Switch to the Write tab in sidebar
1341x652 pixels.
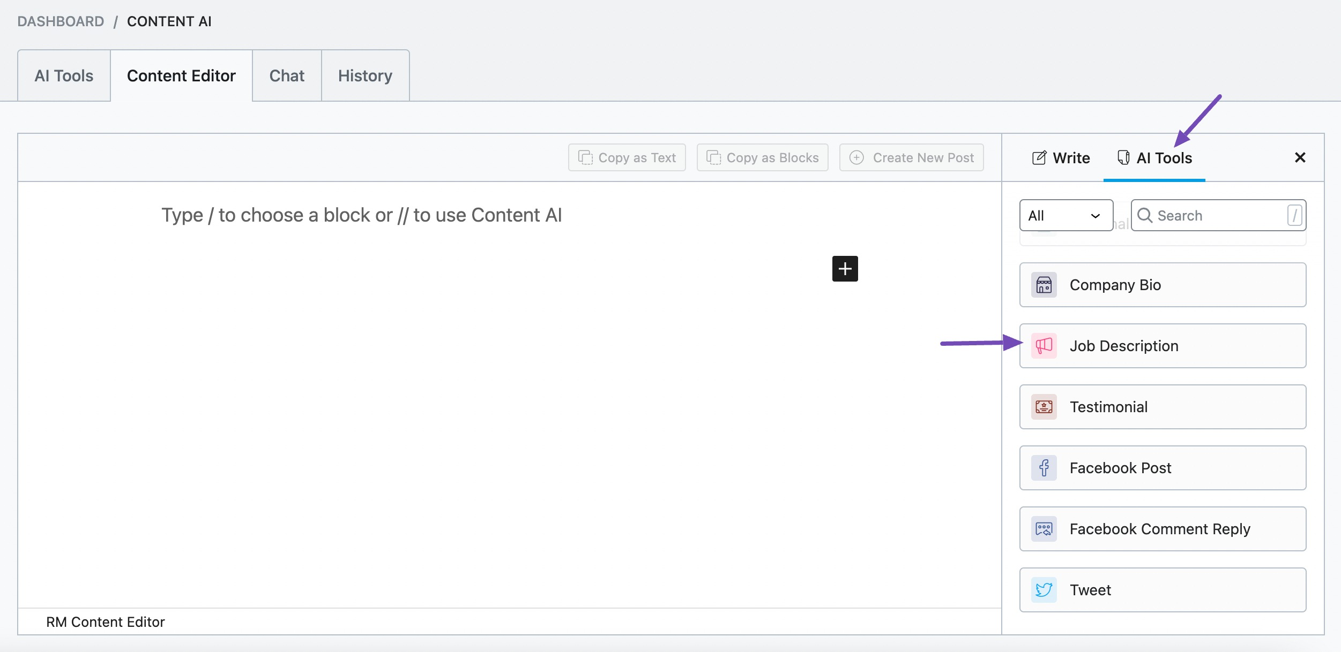pos(1061,158)
